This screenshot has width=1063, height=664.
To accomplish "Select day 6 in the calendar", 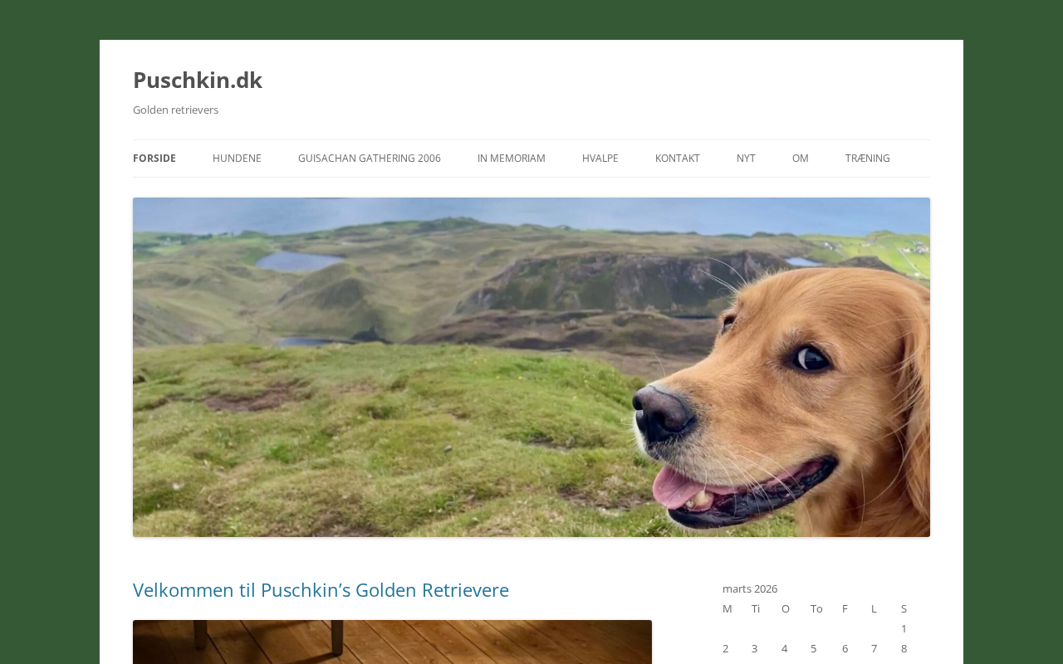I will pyautogui.click(x=845, y=648).
